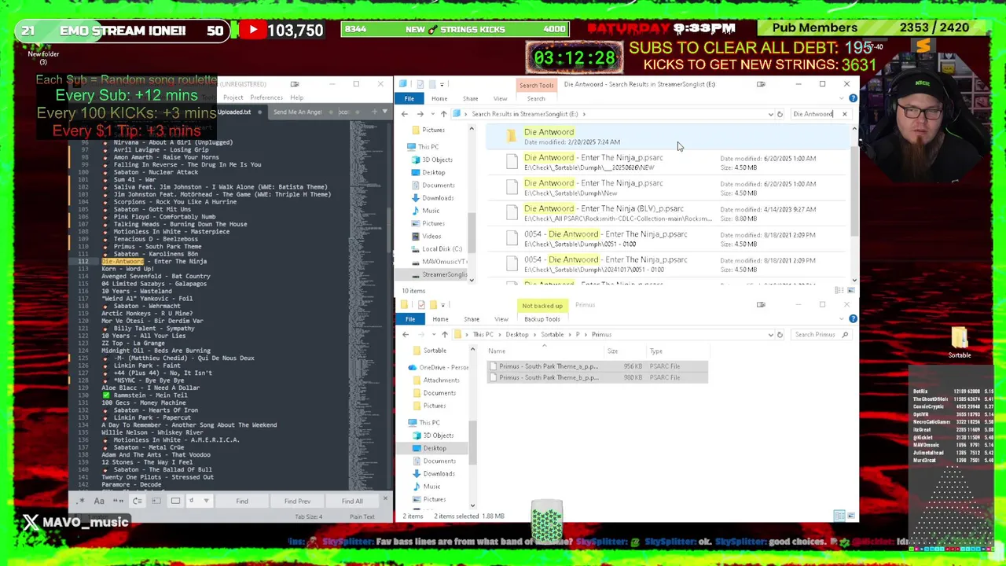This screenshot has width=1006, height=566.
Task: Expand address bar history in search window
Action: (x=770, y=114)
